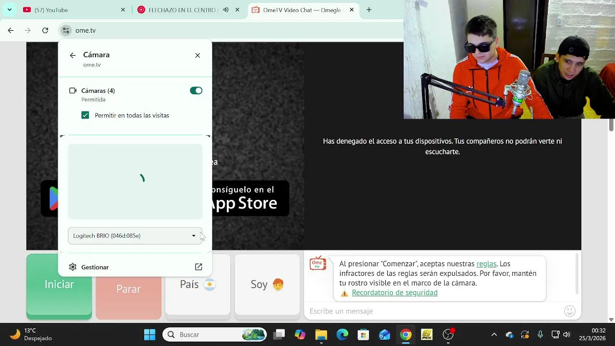Switch to Chrome on taskbar

point(406,334)
